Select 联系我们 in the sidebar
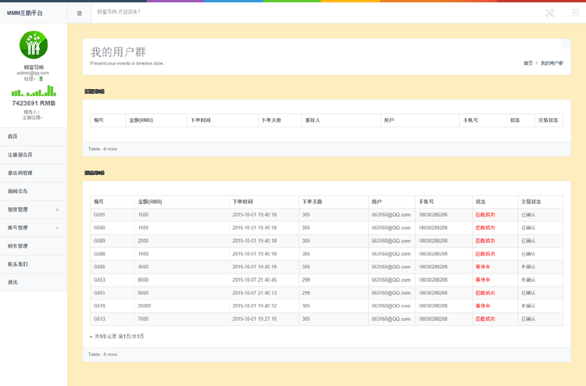This screenshot has height=386, width=586. [x=34, y=264]
